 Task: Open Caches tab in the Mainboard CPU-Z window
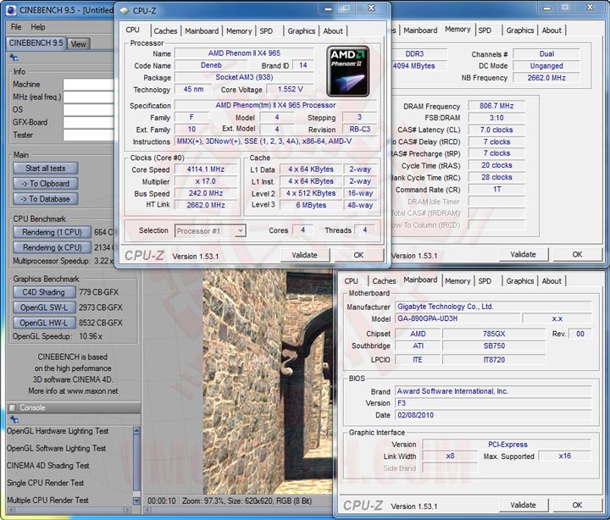point(384,281)
